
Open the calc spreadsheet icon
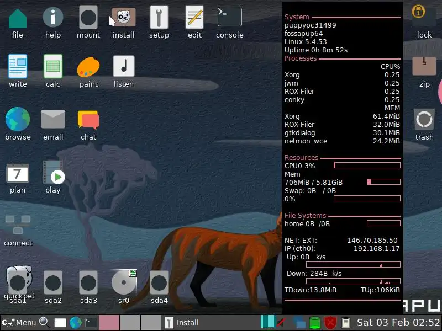pyautogui.click(x=53, y=66)
